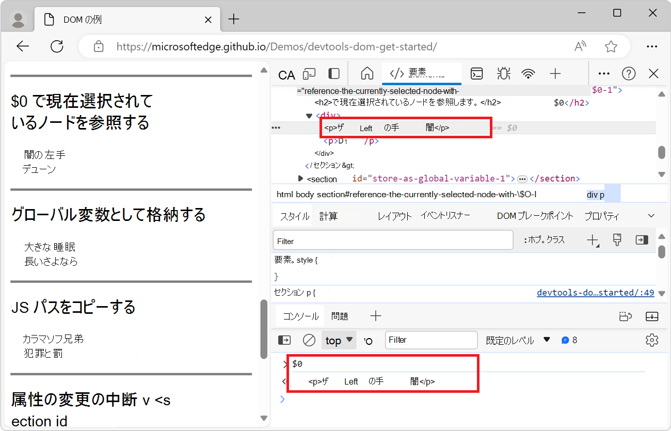671x431 pixels.
Task: Open the console settings gear
Action: click(652, 340)
